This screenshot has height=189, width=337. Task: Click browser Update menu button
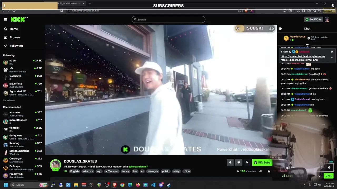click(x=329, y=10)
